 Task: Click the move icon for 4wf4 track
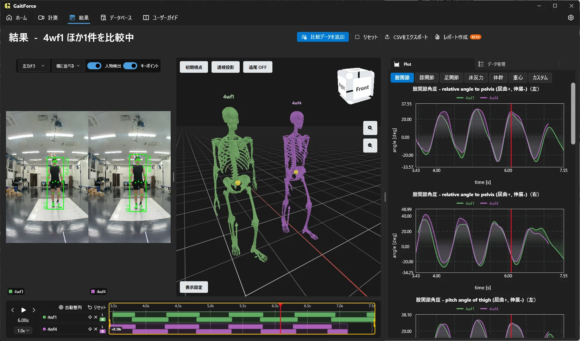pos(90,329)
